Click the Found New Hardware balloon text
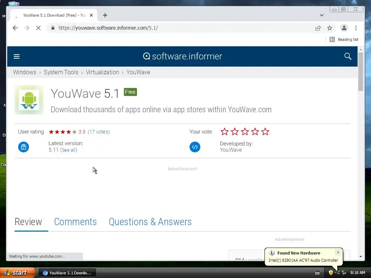The height and width of the screenshot is (278, 371). pyautogui.click(x=303, y=260)
